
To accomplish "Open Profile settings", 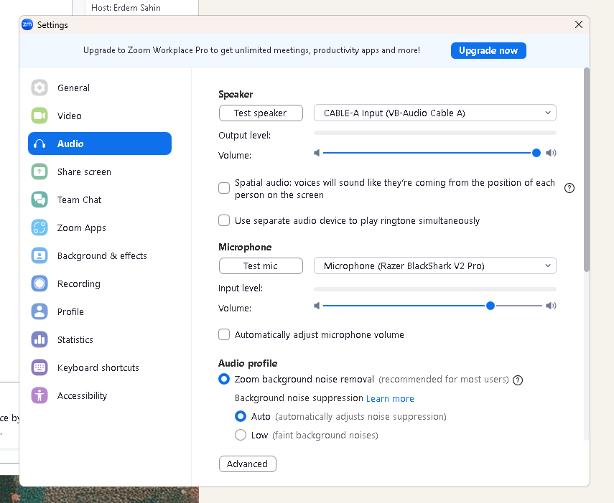I will tap(100, 311).
